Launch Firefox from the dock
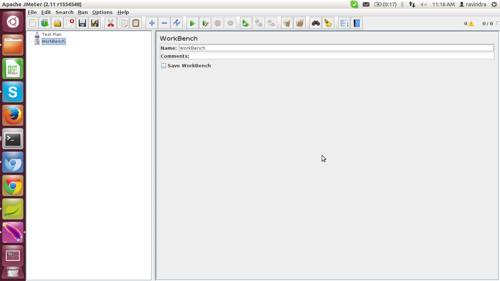The height and width of the screenshot is (281, 500). tap(13, 115)
